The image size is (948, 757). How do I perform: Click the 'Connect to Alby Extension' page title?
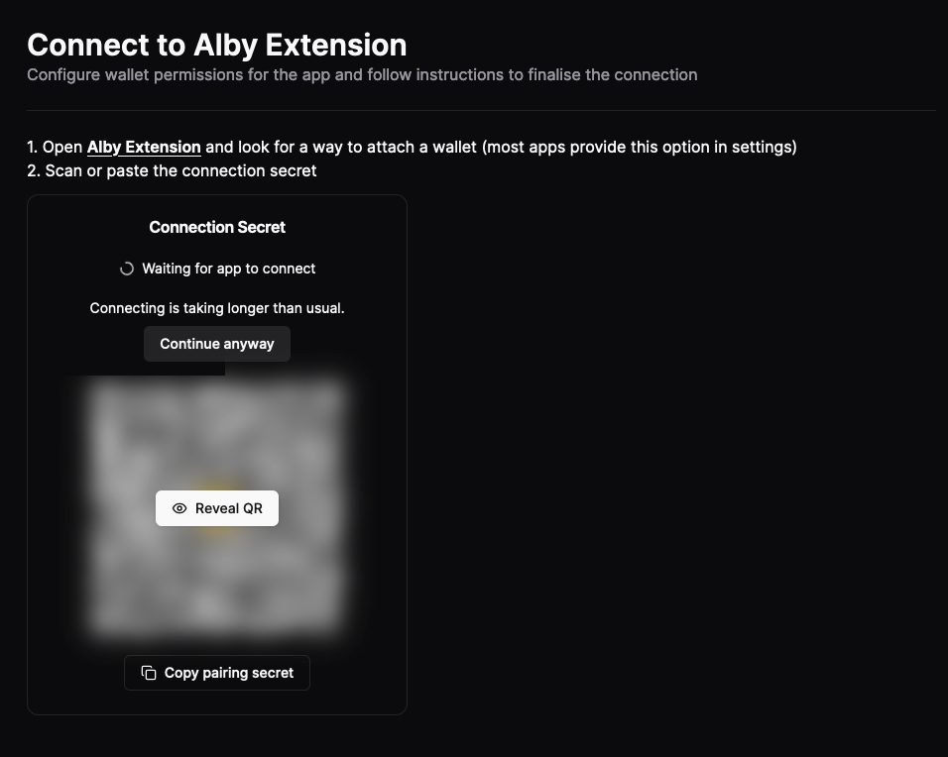217,45
